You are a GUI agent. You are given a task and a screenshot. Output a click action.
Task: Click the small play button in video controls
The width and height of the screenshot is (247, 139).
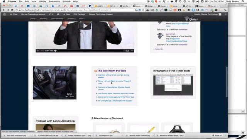point(38,51)
